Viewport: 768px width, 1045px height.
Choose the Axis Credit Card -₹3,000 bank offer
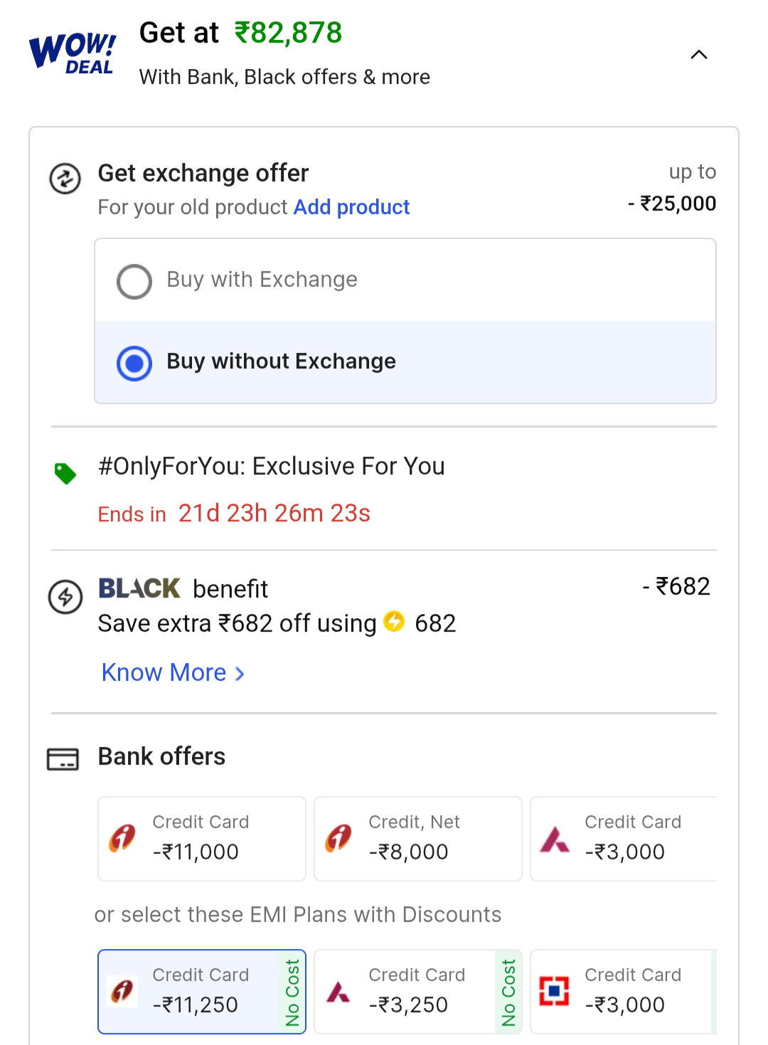tap(624, 838)
